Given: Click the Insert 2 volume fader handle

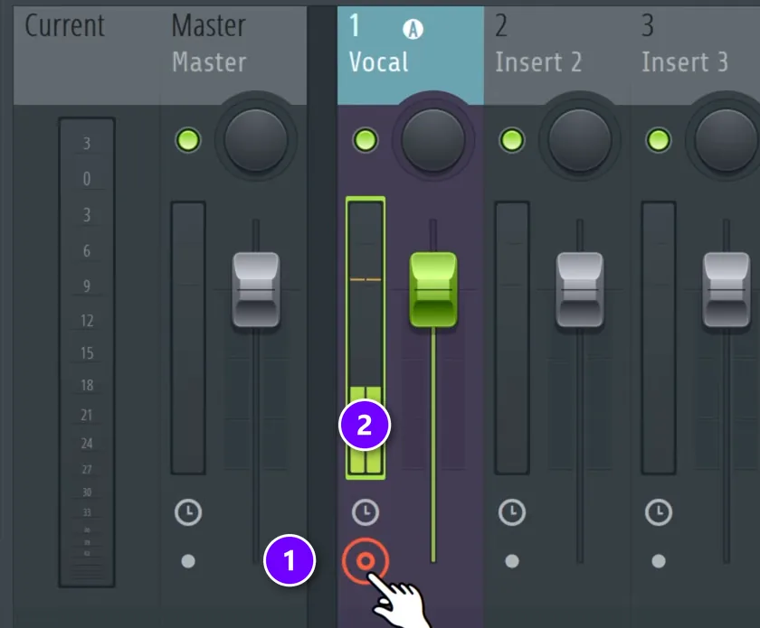Looking at the screenshot, I should click(580, 290).
